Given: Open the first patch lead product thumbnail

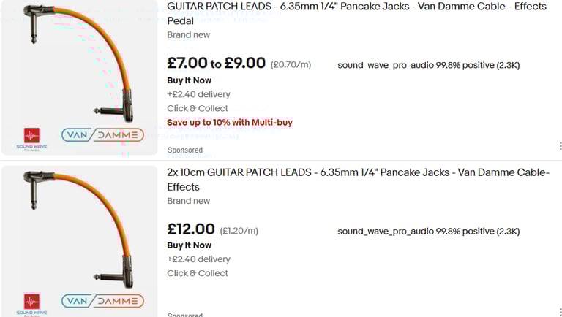Looking at the screenshot, I should [79, 77].
